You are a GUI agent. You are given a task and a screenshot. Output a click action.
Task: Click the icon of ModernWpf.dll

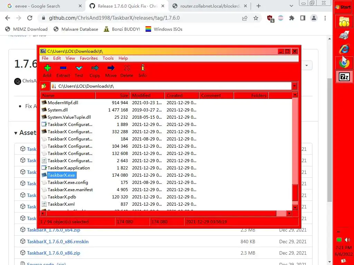tap(44, 103)
